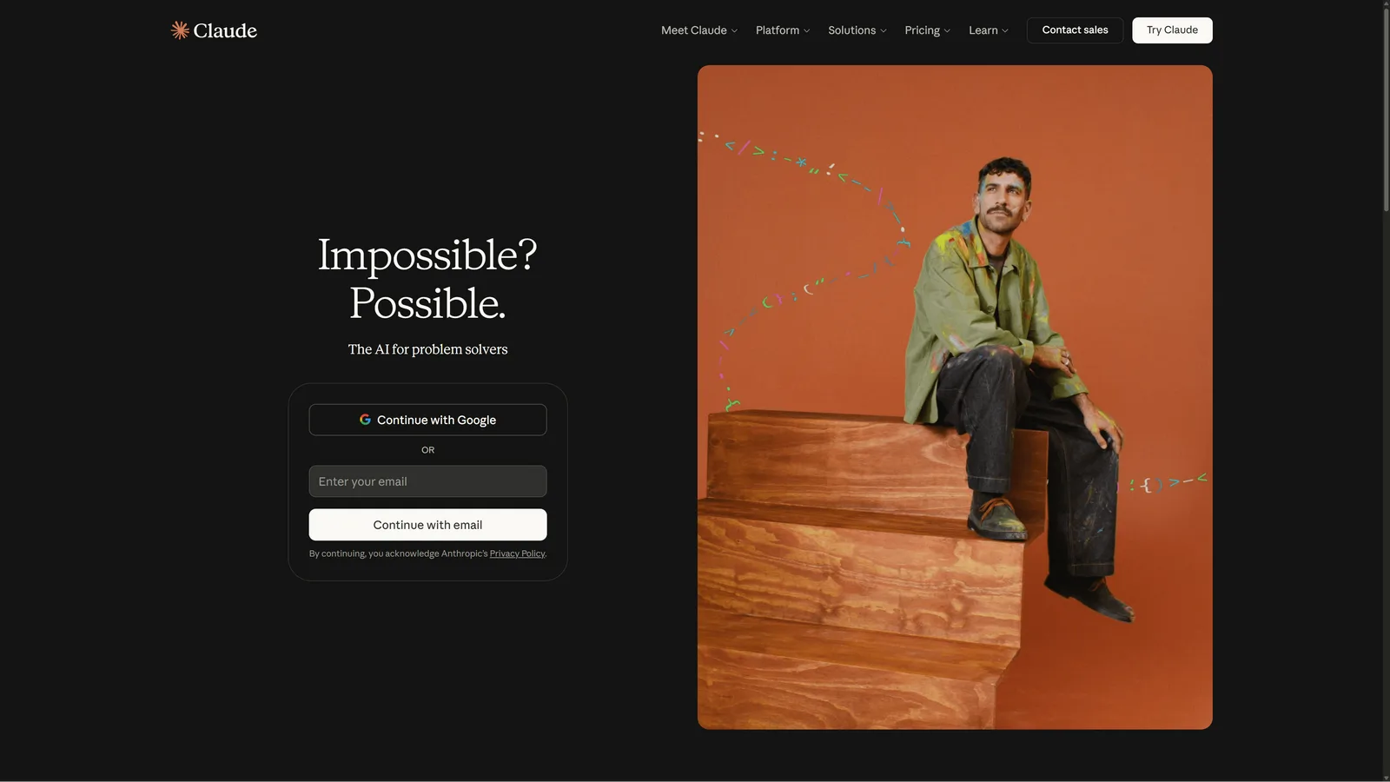Image resolution: width=1390 pixels, height=782 pixels.
Task: Focus the Enter your email field
Action: pyautogui.click(x=427, y=481)
